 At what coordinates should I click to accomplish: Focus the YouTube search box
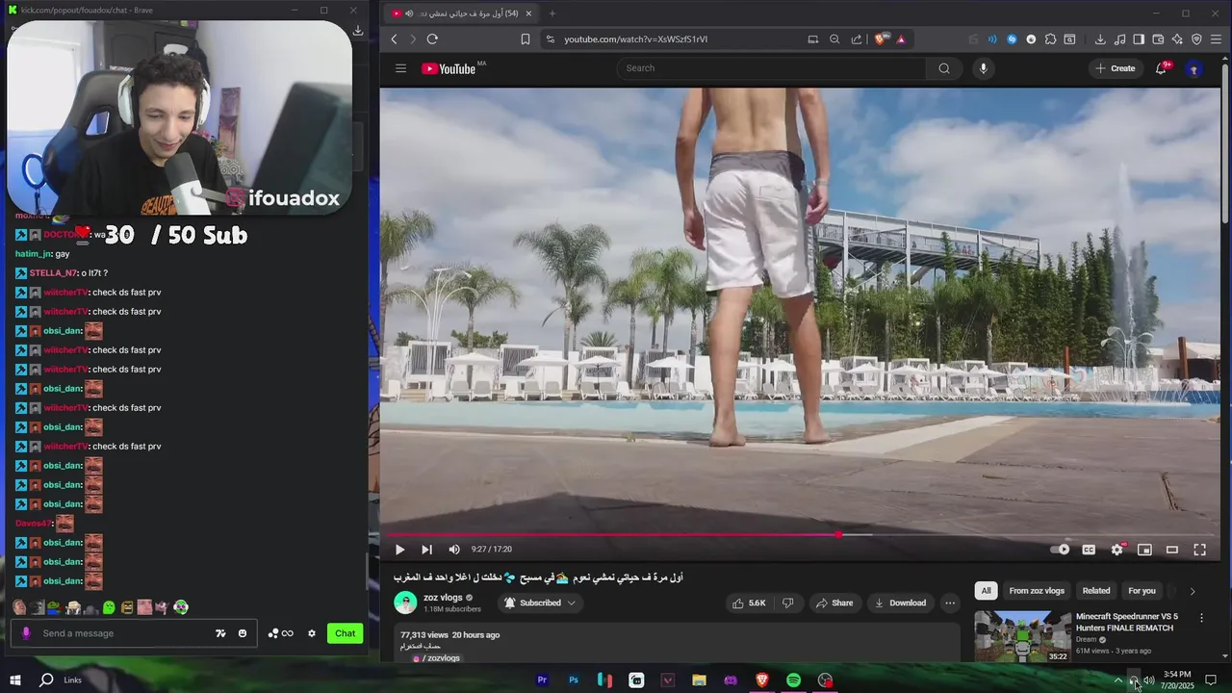click(772, 68)
